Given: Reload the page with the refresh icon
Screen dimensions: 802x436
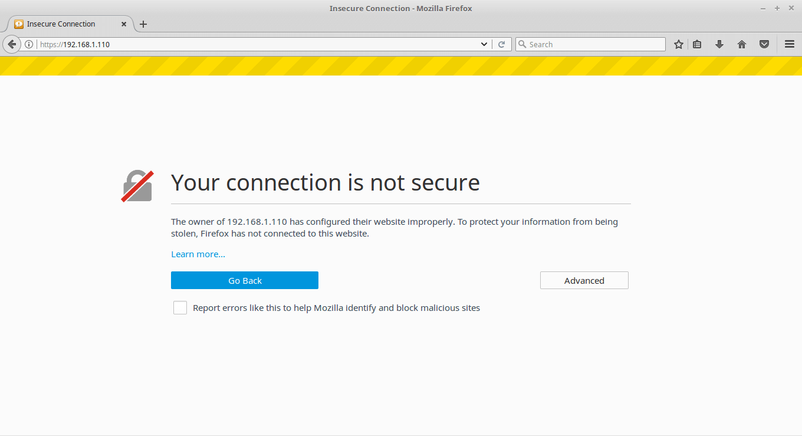Looking at the screenshot, I should (502, 44).
